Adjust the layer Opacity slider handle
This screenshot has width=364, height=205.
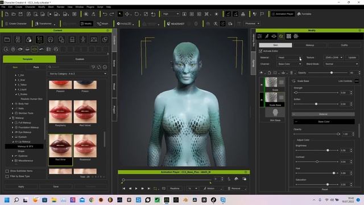[x=332, y=73]
